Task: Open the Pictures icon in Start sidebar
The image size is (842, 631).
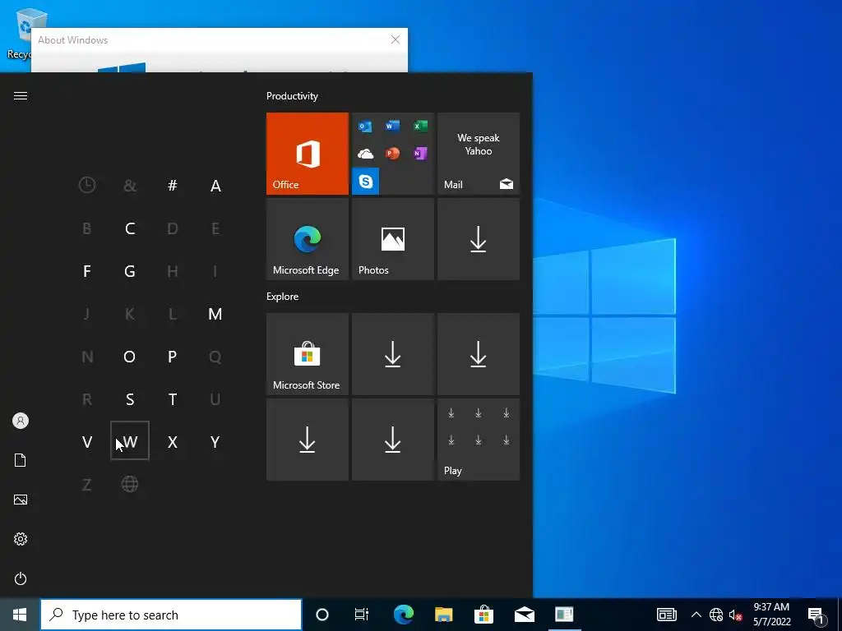Action: (x=21, y=500)
